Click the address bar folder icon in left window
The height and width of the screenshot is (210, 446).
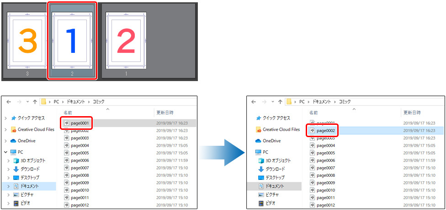pos(43,102)
